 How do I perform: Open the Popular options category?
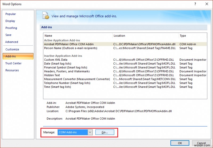point(10,14)
